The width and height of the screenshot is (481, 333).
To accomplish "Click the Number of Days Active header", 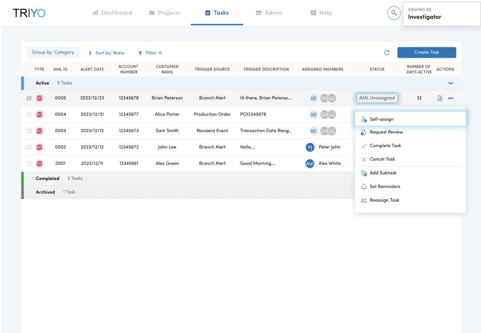I will tap(419, 69).
